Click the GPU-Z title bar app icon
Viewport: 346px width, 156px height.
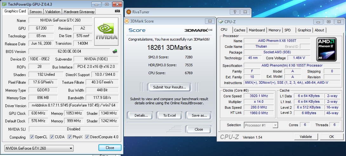[4, 4]
